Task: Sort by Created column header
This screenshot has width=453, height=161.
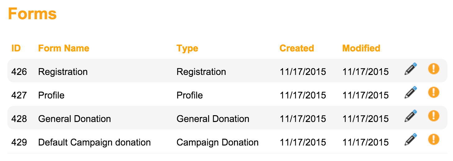Action: [297, 48]
